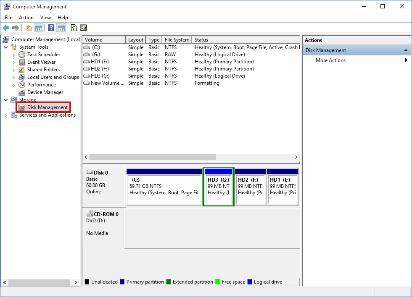Expand the Local Users and Groups node
The height and width of the screenshot is (297, 412).
pos(14,77)
